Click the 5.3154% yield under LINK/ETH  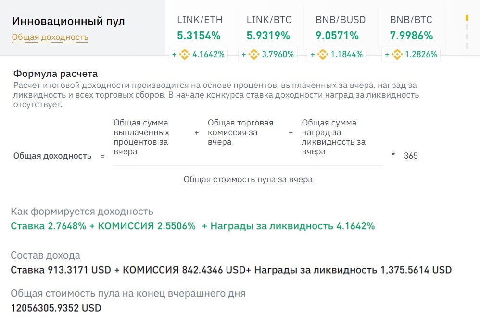pyautogui.click(x=199, y=36)
